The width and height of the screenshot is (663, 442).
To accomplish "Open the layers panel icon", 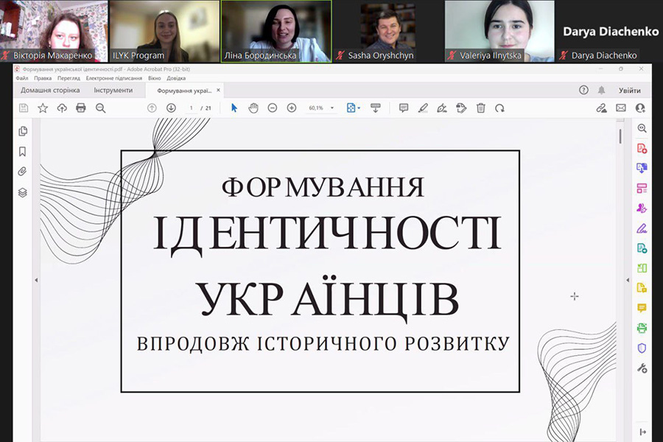I will click(23, 192).
